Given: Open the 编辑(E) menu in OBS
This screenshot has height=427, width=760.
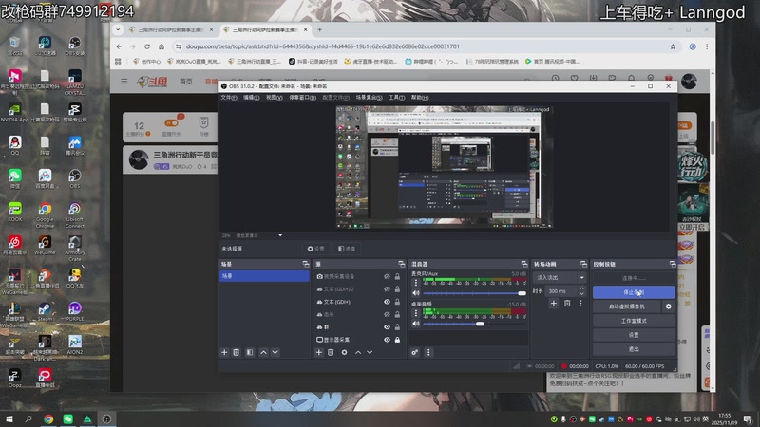Looking at the screenshot, I should click(251, 98).
